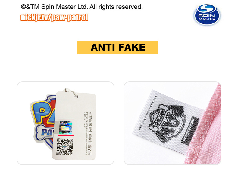Click the small PAW Patrol badge inside QR code
The height and width of the screenshot is (175, 238).
tap(65, 147)
